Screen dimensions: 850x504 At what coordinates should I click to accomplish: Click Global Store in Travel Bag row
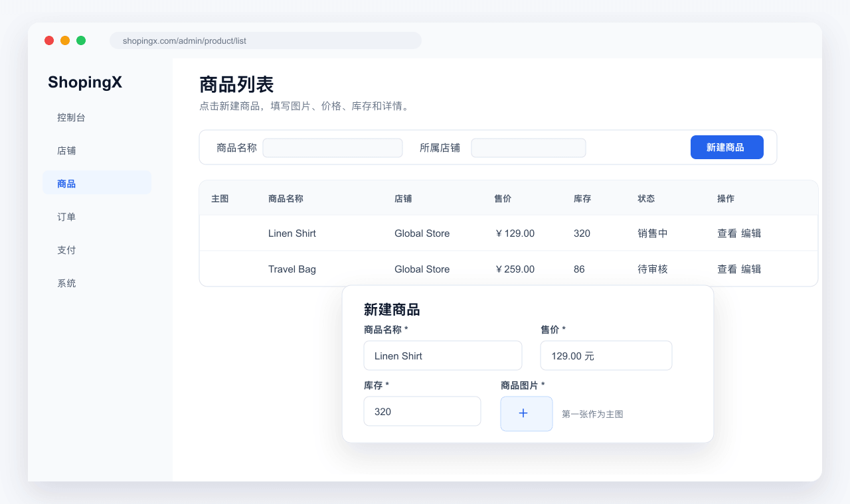422,269
